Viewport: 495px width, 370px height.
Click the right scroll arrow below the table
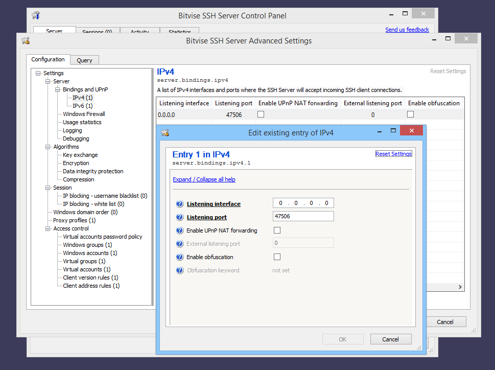(460, 287)
